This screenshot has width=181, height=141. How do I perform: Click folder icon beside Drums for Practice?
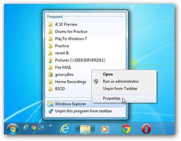tap(50, 32)
